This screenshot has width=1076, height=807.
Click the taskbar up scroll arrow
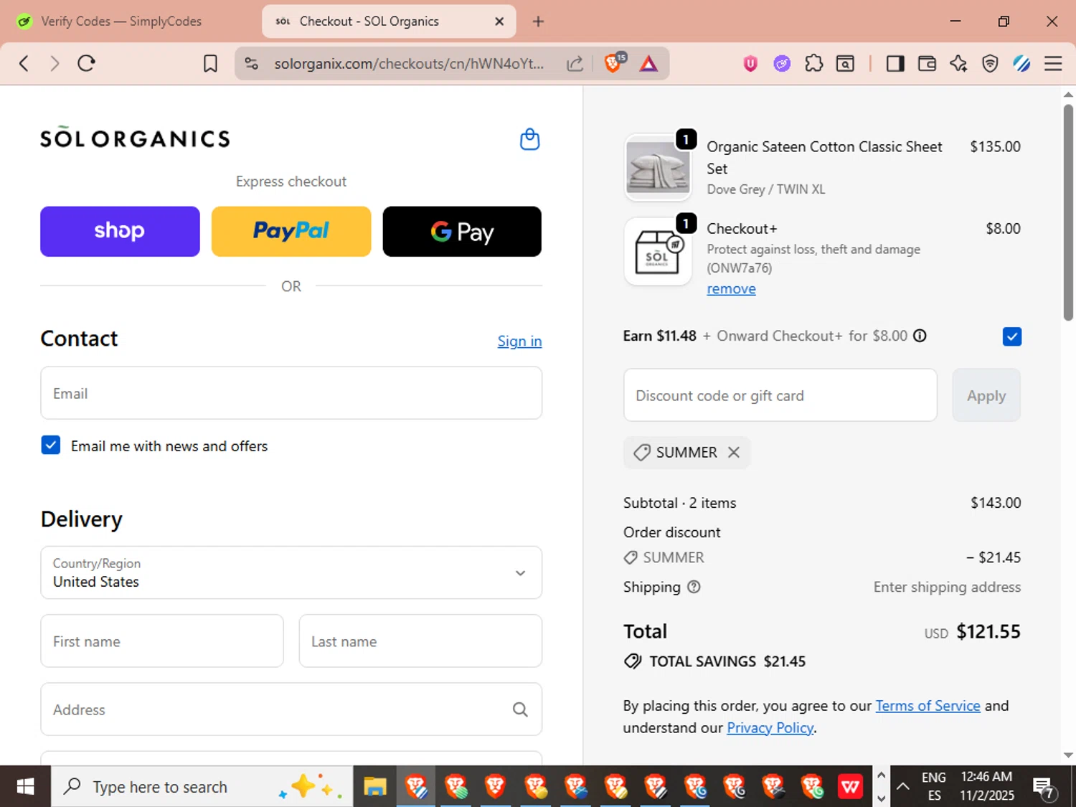(881, 775)
